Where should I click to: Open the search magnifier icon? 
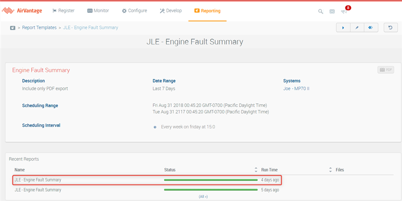(x=320, y=12)
